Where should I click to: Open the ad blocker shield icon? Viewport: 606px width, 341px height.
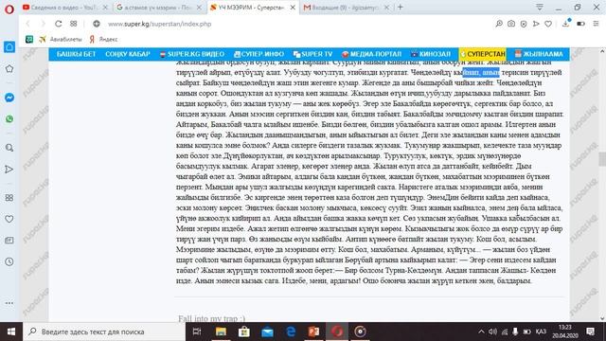click(524, 24)
